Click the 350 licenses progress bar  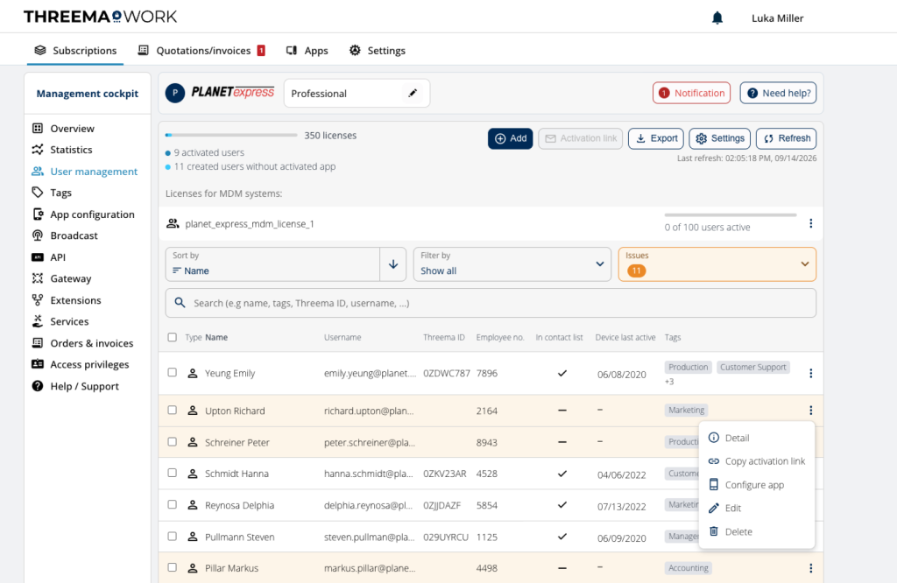pos(231,136)
